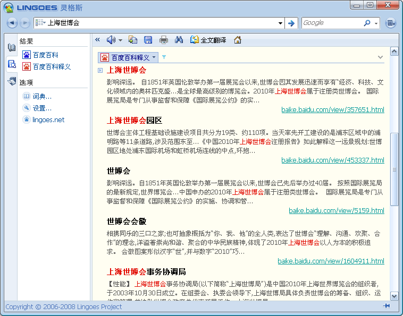Expand the 百度百科释义 dictionary dropdown

point(154,57)
